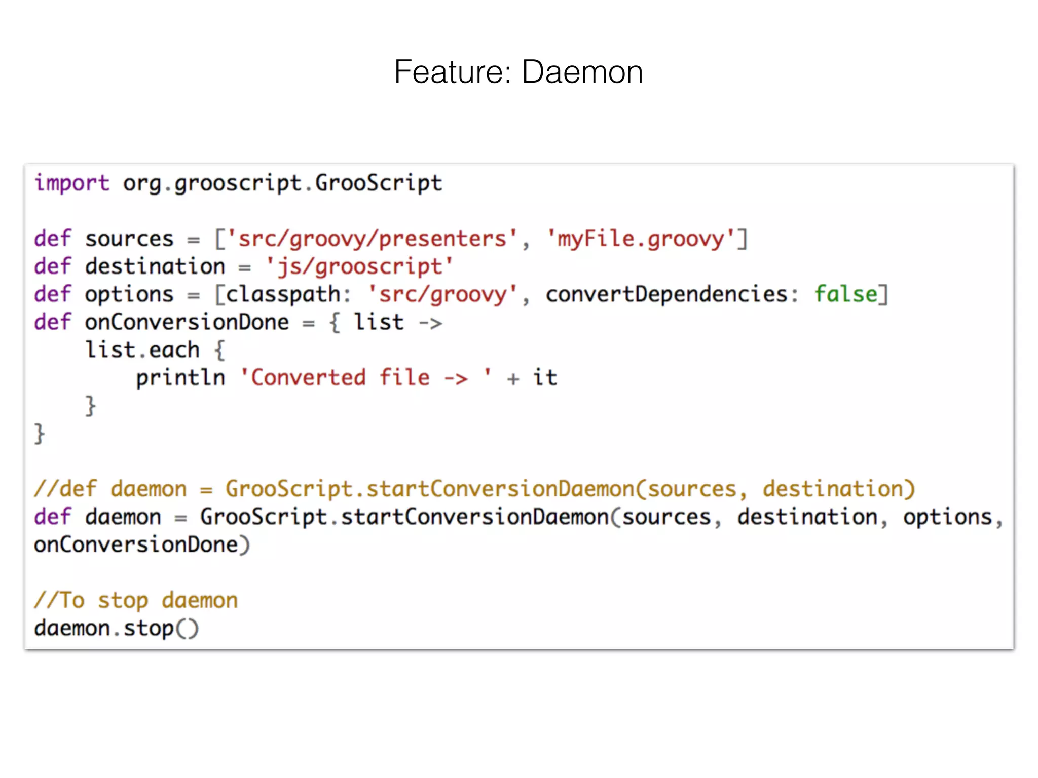Click the 'src/groovy/presenters' string in the sources list
Image resolution: width=1038 pixels, height=778 pixels.
(x=372, y=239)
